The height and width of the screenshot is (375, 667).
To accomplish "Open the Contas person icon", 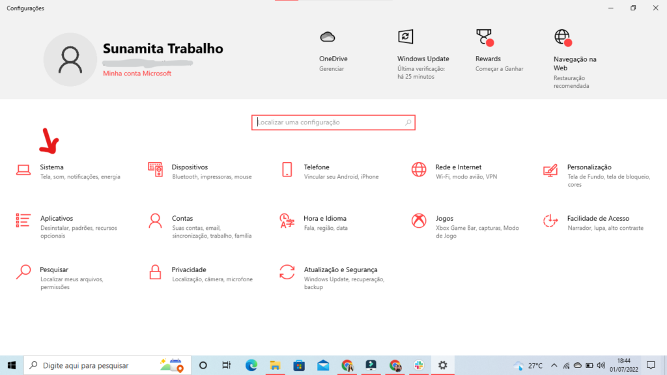I will 155,221.
